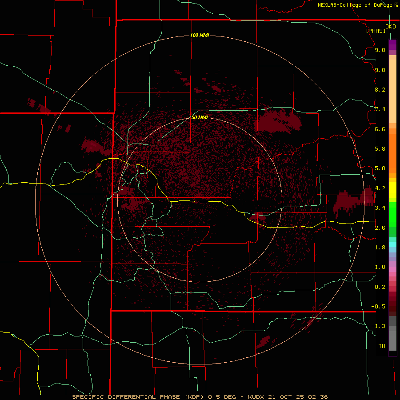Click the 100 NMI range ring label
Screen dimensions: 400x400
pos(200,35)
